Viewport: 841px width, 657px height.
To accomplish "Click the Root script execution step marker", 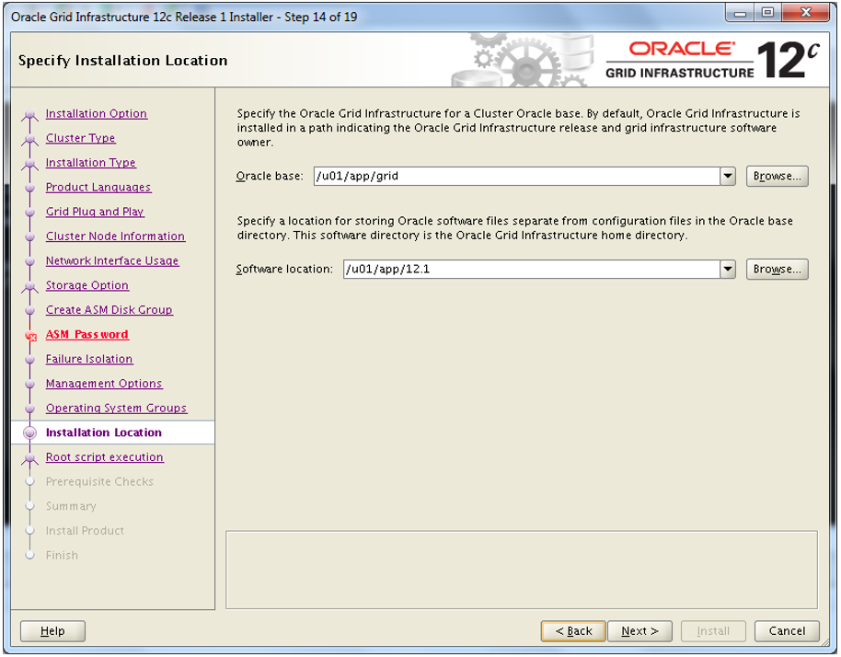I will coord(30,459).
